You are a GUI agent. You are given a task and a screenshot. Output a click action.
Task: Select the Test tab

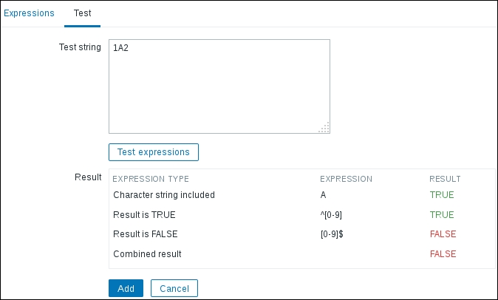pyautogui.click(x=82, y=13)
